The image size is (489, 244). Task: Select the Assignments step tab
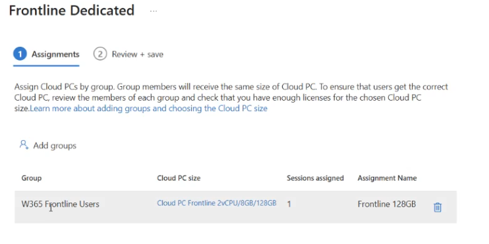(x=46, y=54)
